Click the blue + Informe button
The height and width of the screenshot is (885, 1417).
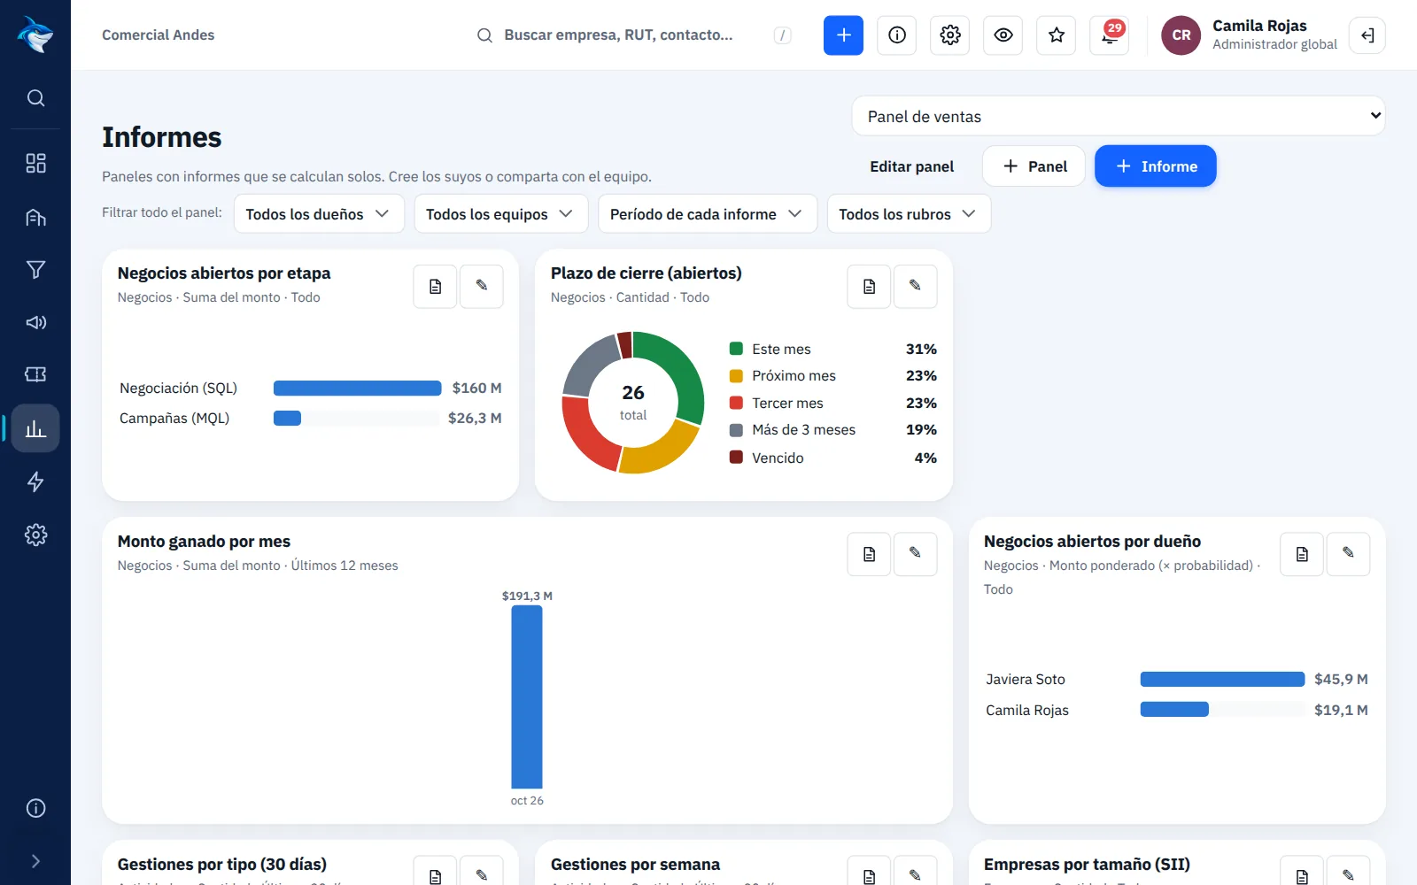coord(1156,166)
